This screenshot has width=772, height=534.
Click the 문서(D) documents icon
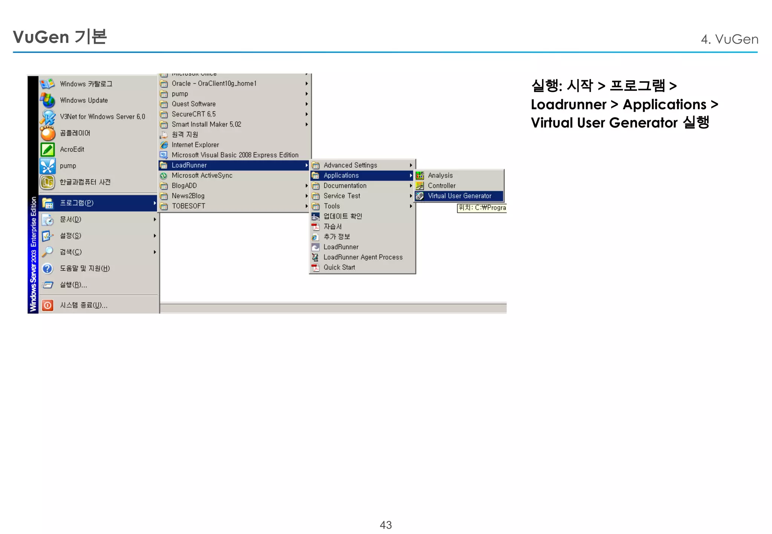pyautogui.click(x=48, y=219)
